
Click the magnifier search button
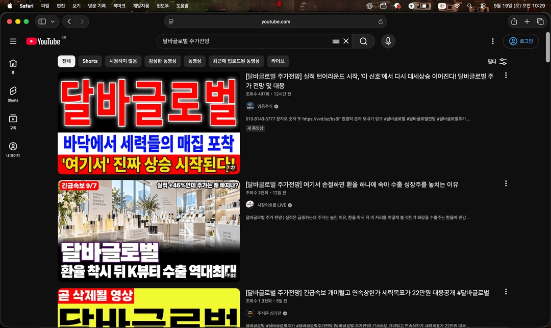coord(363,41)
